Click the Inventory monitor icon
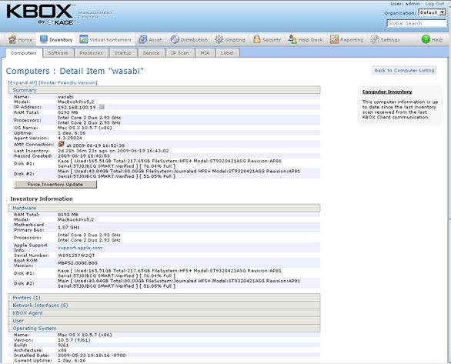 (x=44, y=39)
